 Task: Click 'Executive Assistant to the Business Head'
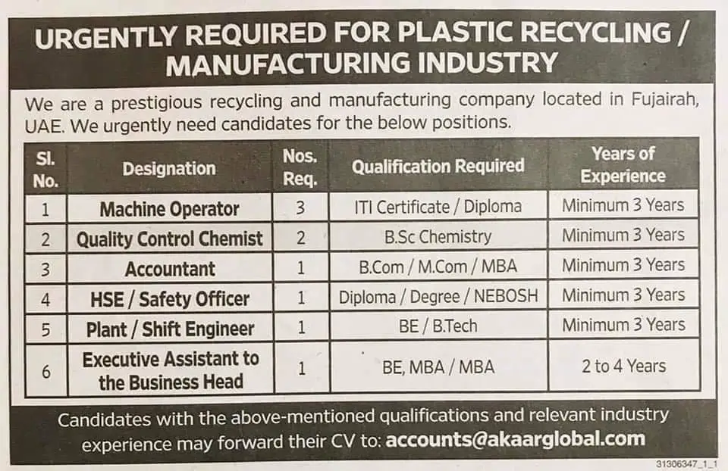pyautogui.click(x=170, y=370)
